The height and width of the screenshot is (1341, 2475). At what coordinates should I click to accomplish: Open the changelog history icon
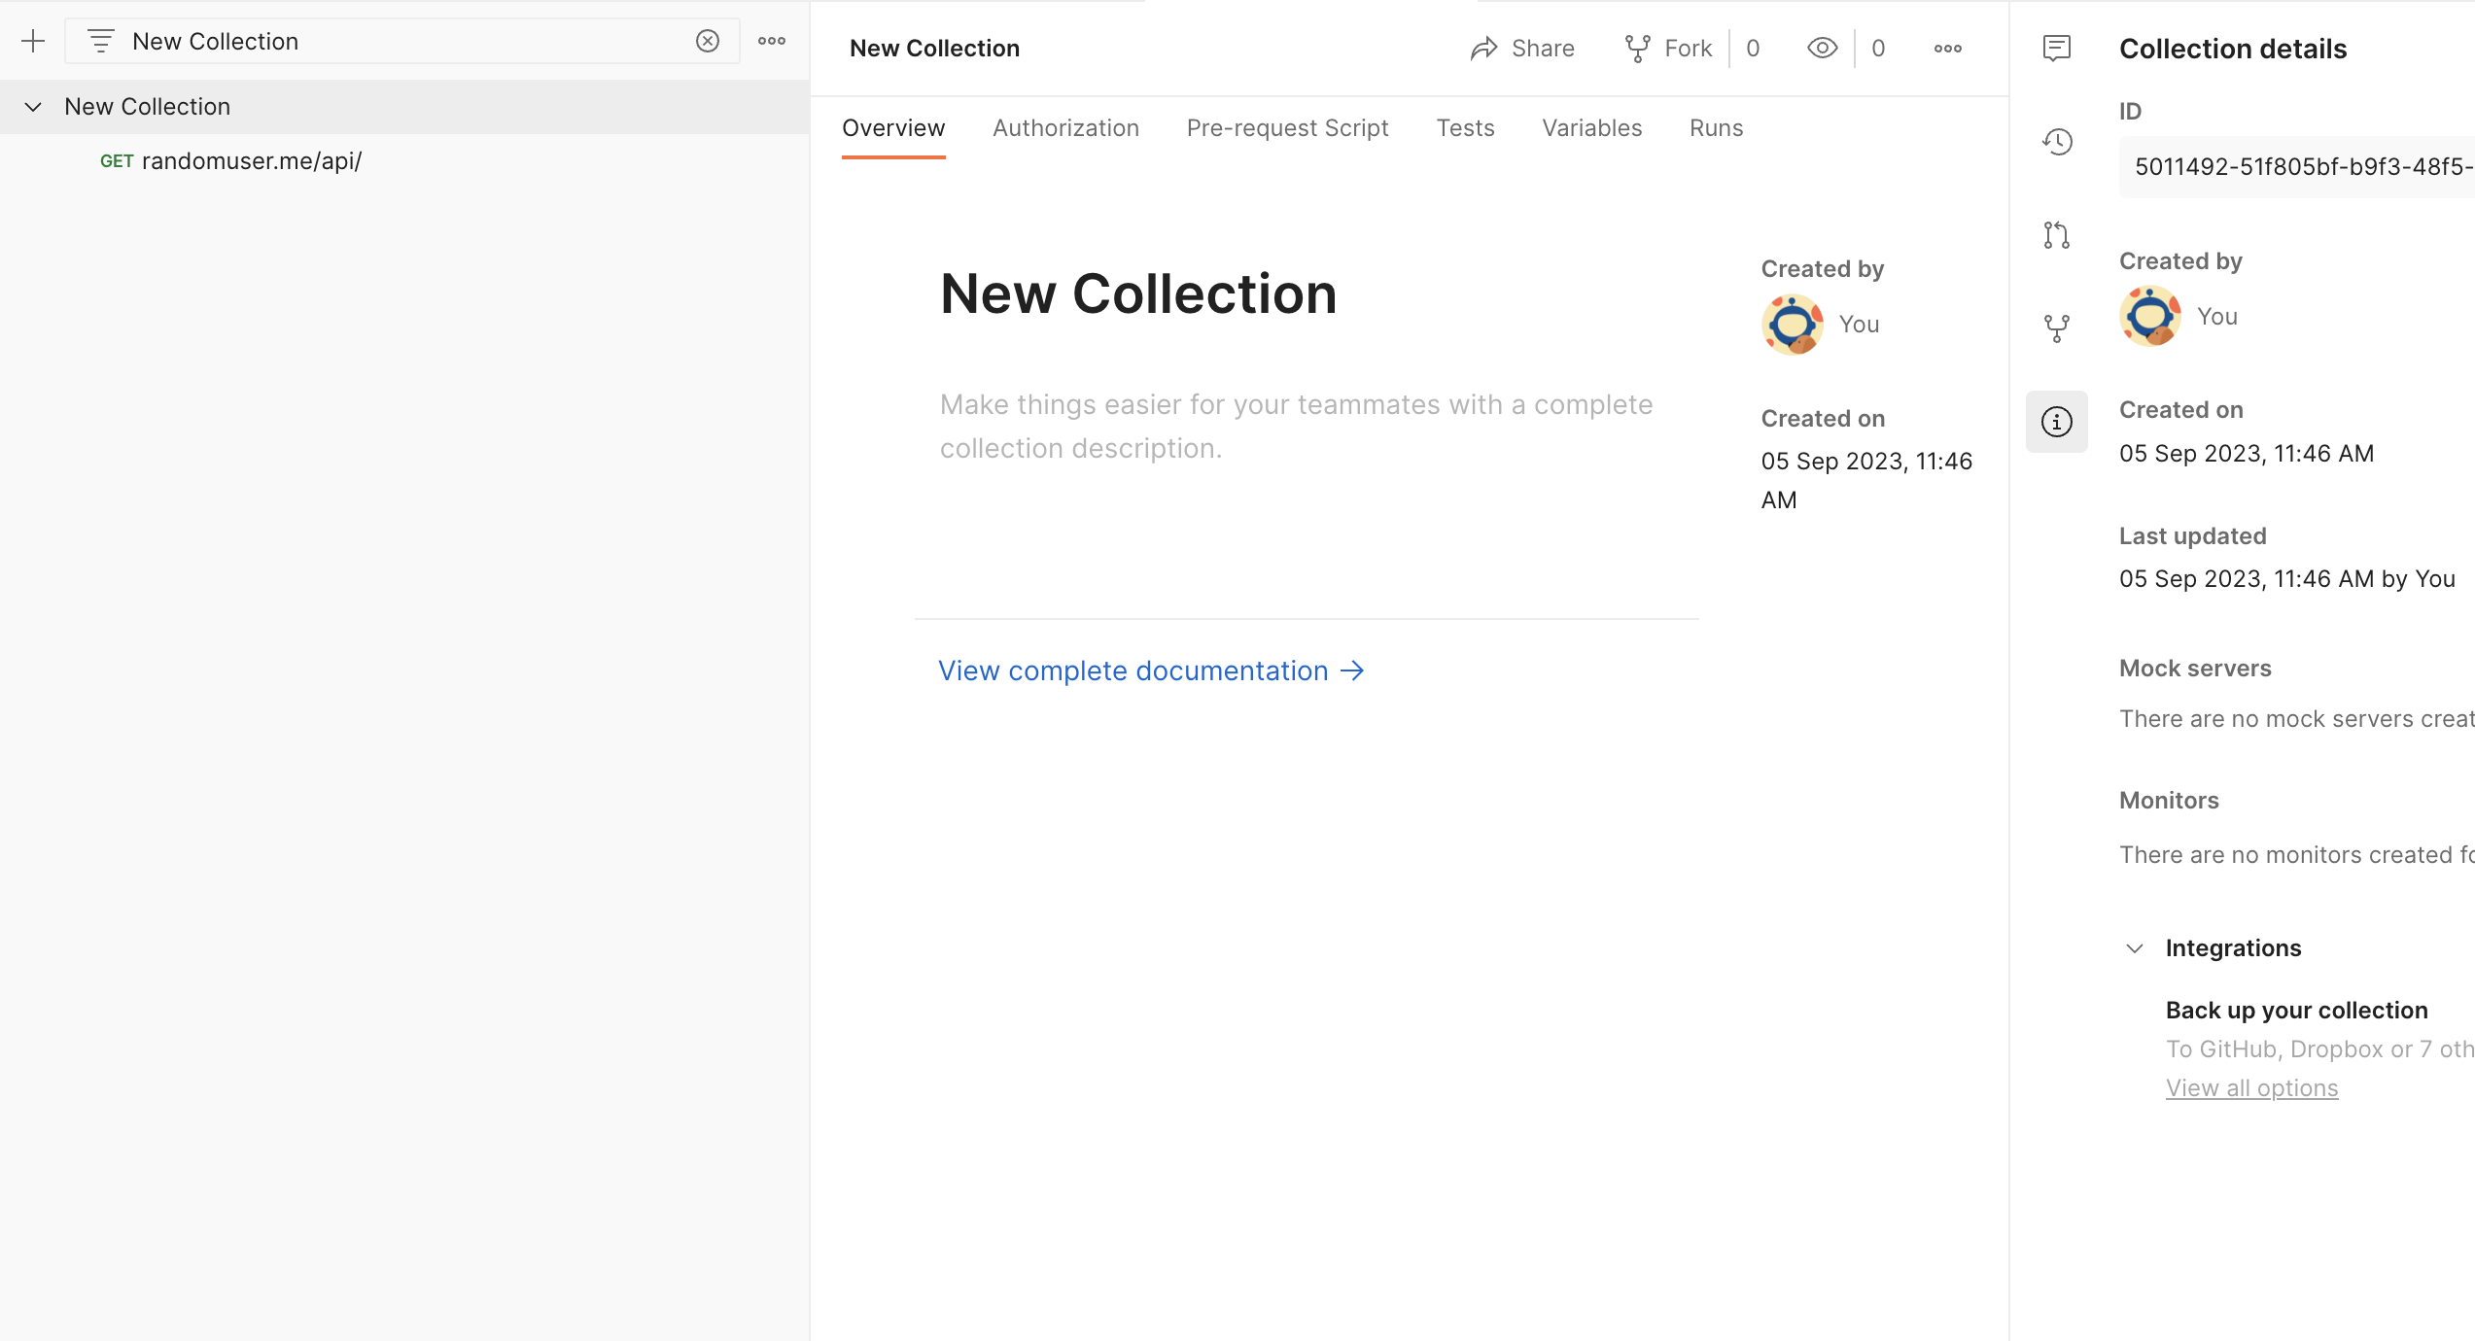tap(2057, 142)
